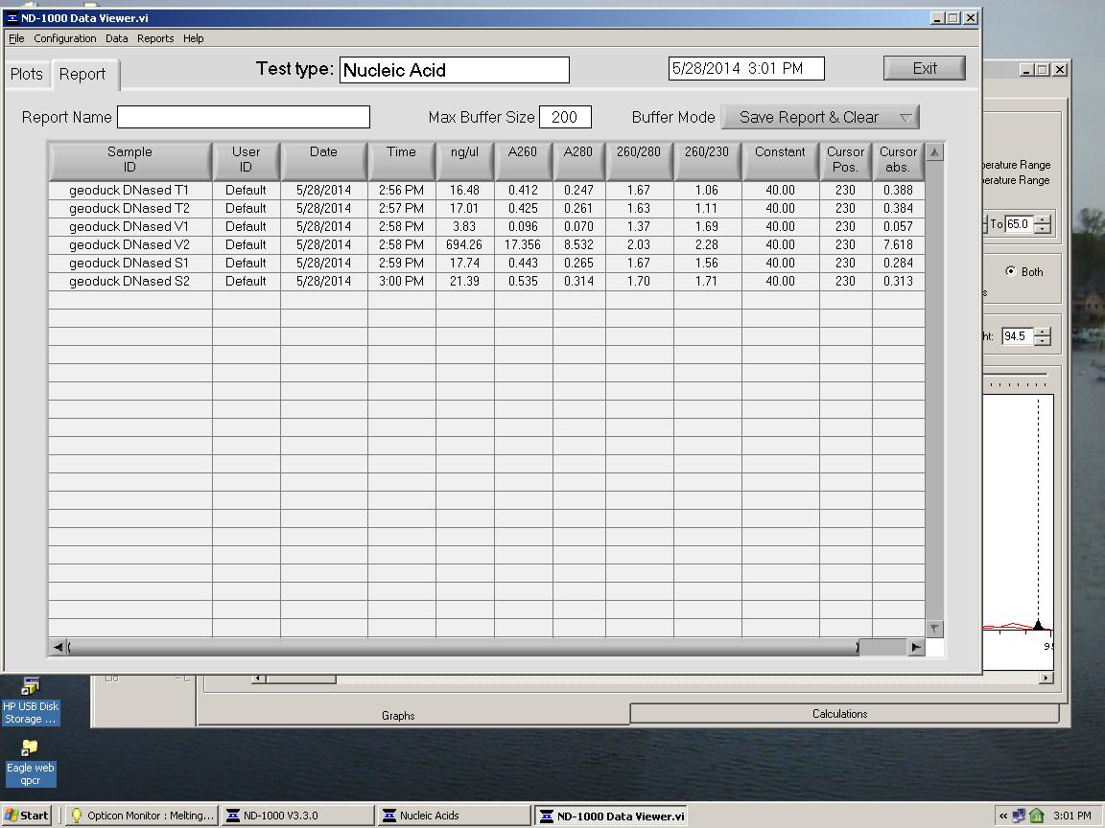The image size is (1105, 828).
Task: Switch to the Plots tab
Action: pos(27,74)
